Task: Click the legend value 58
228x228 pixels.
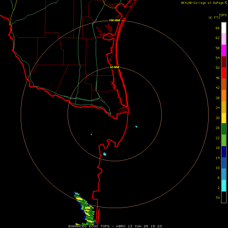Action: tap(218, 48)
